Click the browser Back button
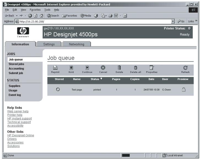This screenshot has width=200, height=159. pos(9,16)
